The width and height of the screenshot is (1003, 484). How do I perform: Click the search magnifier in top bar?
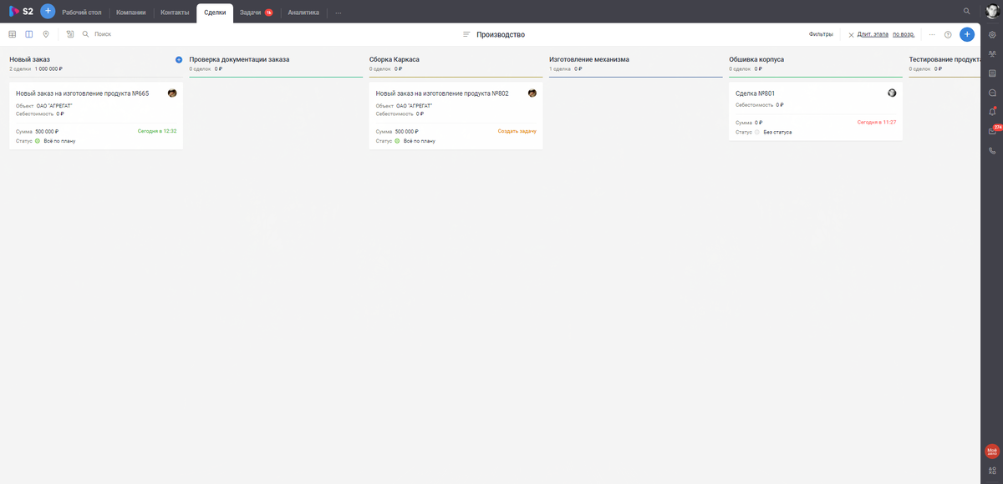pos(967,11)
